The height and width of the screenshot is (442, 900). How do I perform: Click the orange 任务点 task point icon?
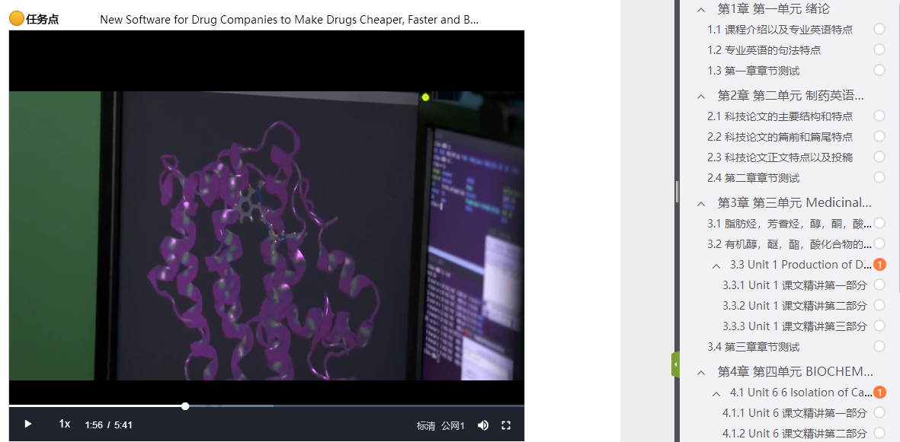pyautogui.click(x=17, y=19)
